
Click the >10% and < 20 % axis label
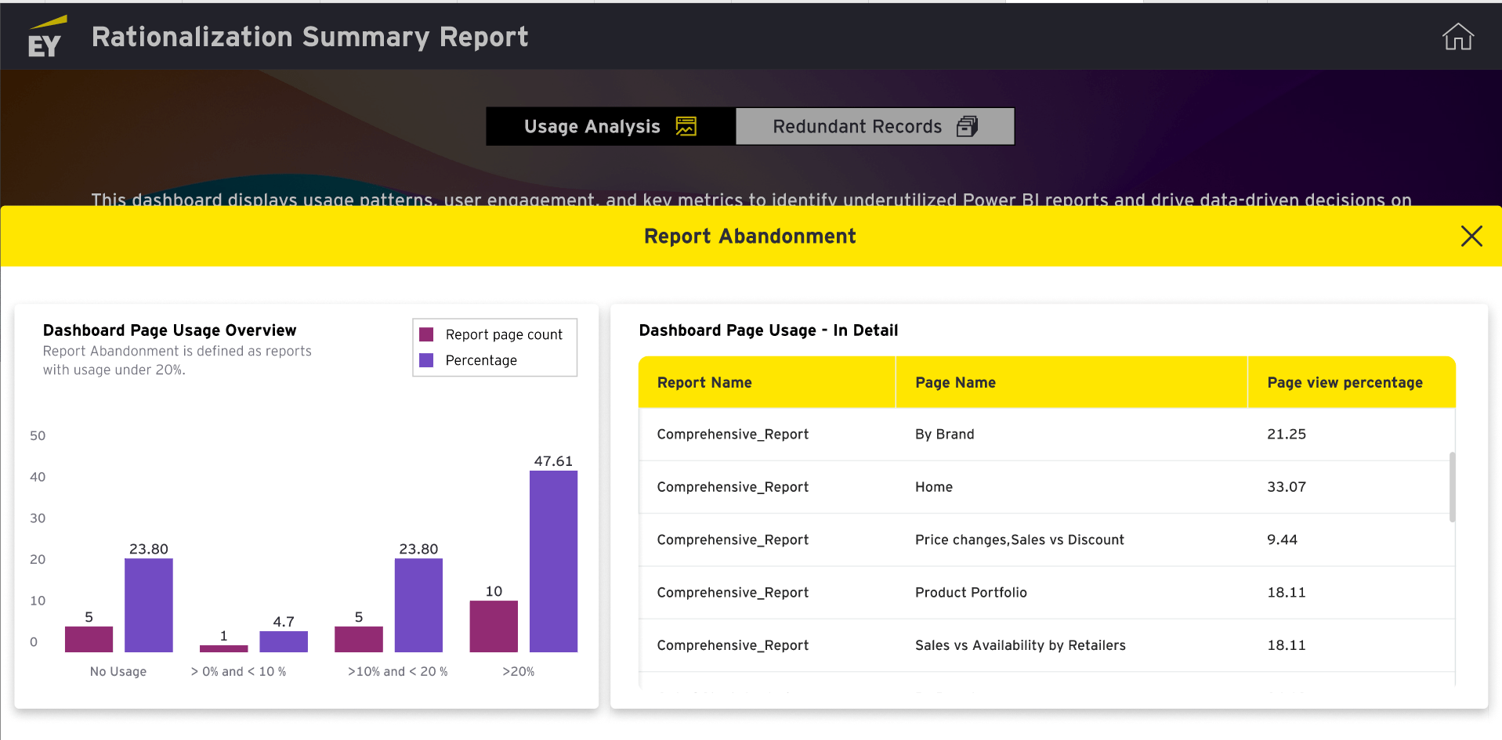397,672
